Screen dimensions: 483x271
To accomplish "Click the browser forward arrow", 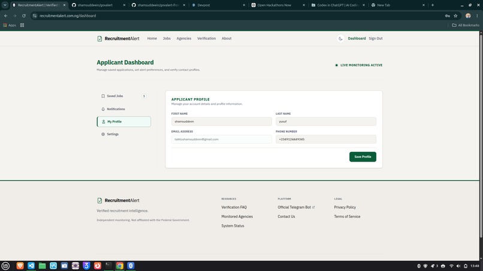I will pos(14,16).
